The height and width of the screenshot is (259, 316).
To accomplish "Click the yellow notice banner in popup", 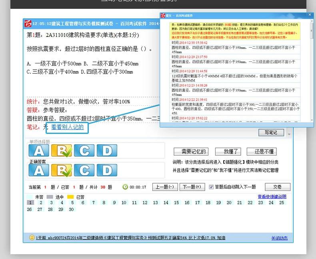I will 235,31.
